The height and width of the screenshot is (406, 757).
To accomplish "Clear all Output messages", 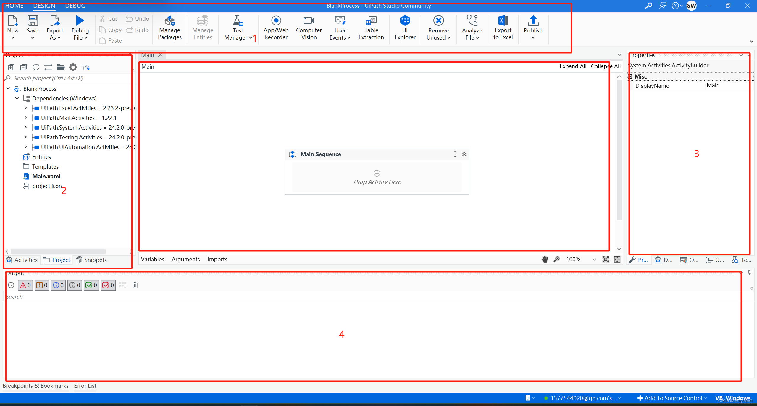I will (x=135, y=285).
